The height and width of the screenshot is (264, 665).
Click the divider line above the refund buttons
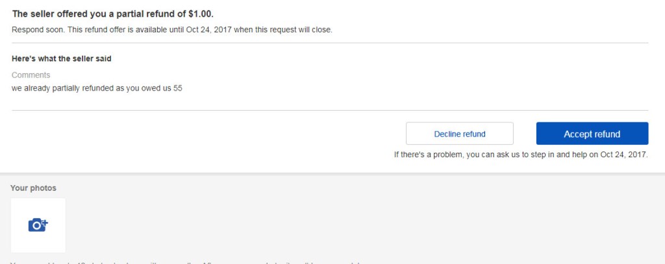pyautogui.click(x=330, y=110)
